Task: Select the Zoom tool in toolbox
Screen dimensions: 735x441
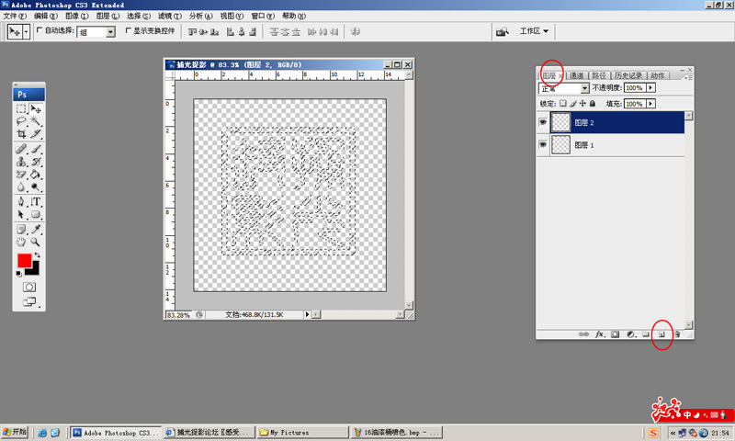Action: click(x=36, y=242)
